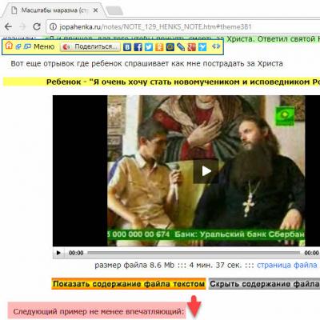The height and width of the screenshot is (320, 320).
Task: Click Скрыть содержание файла button
Action: [x=264, y=284]
